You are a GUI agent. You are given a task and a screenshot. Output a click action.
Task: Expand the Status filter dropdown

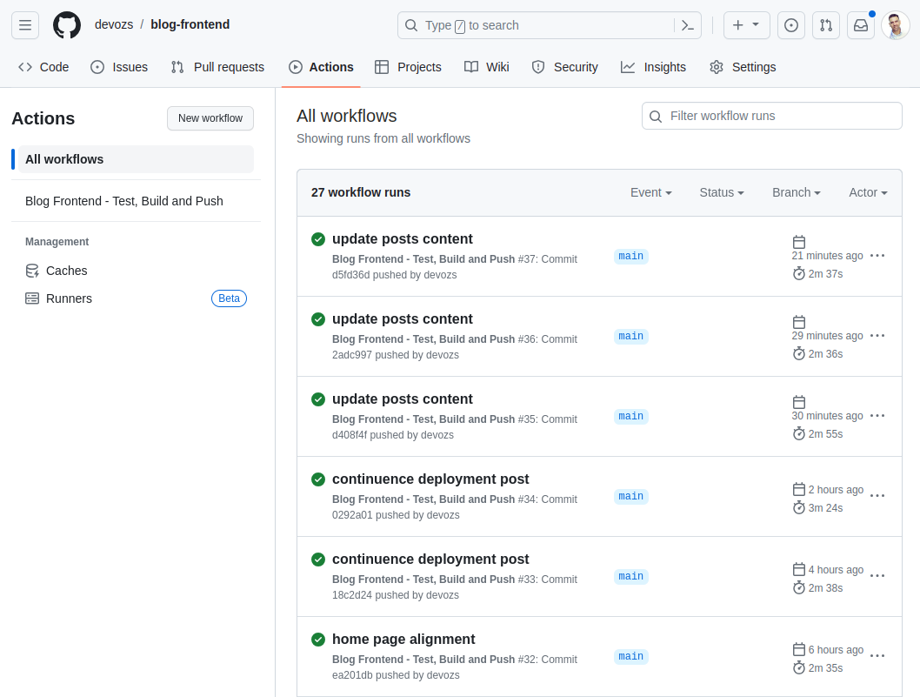[x=722, y=192]
